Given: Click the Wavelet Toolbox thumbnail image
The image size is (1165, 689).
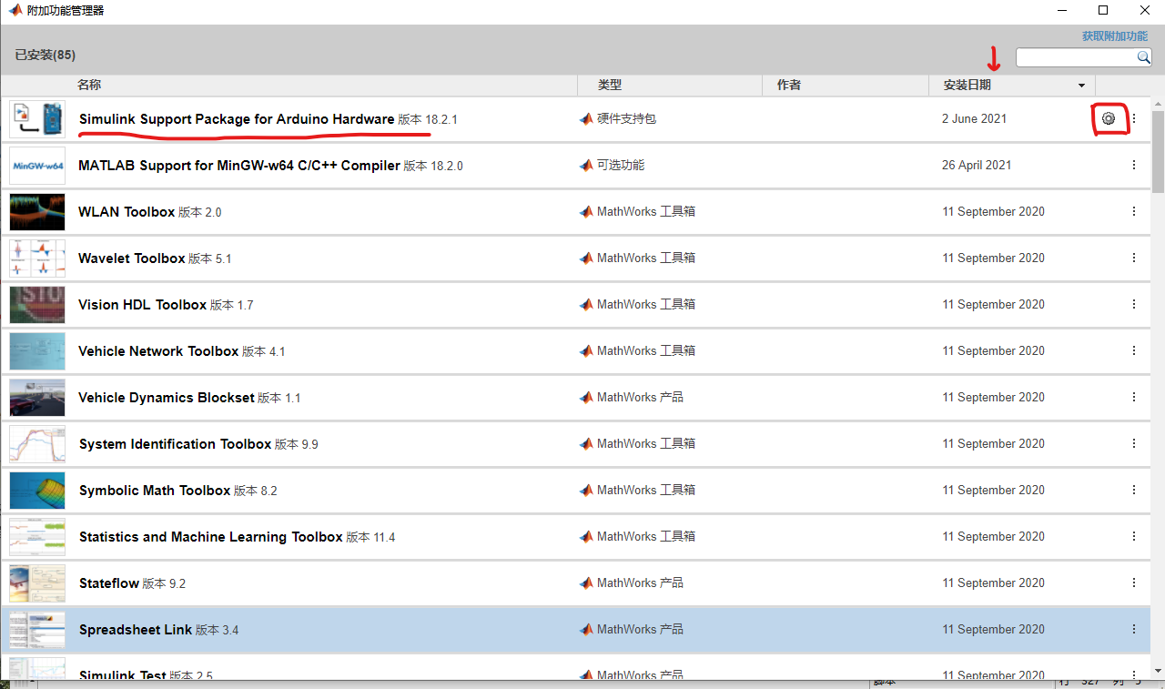Looking at the screenshot, I should (x=36, y=258).
